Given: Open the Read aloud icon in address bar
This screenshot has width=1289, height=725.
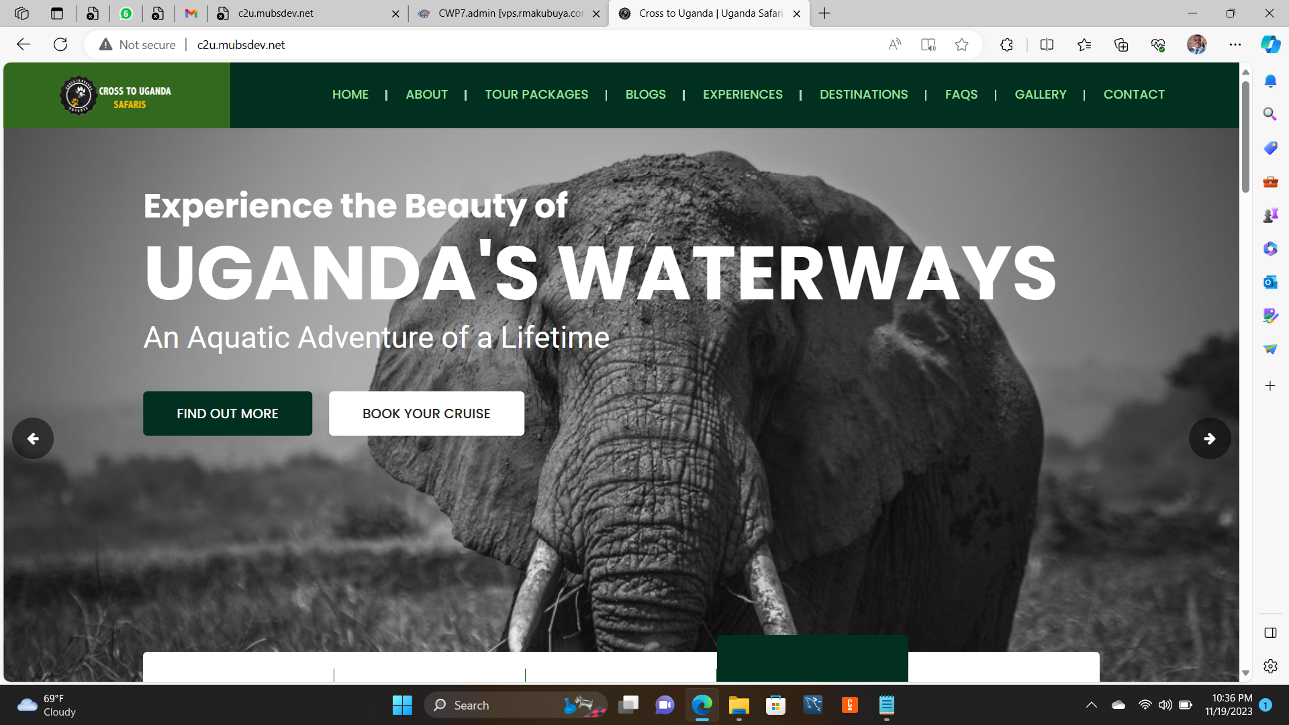Looking at the screenshot, I should [894, 44].
